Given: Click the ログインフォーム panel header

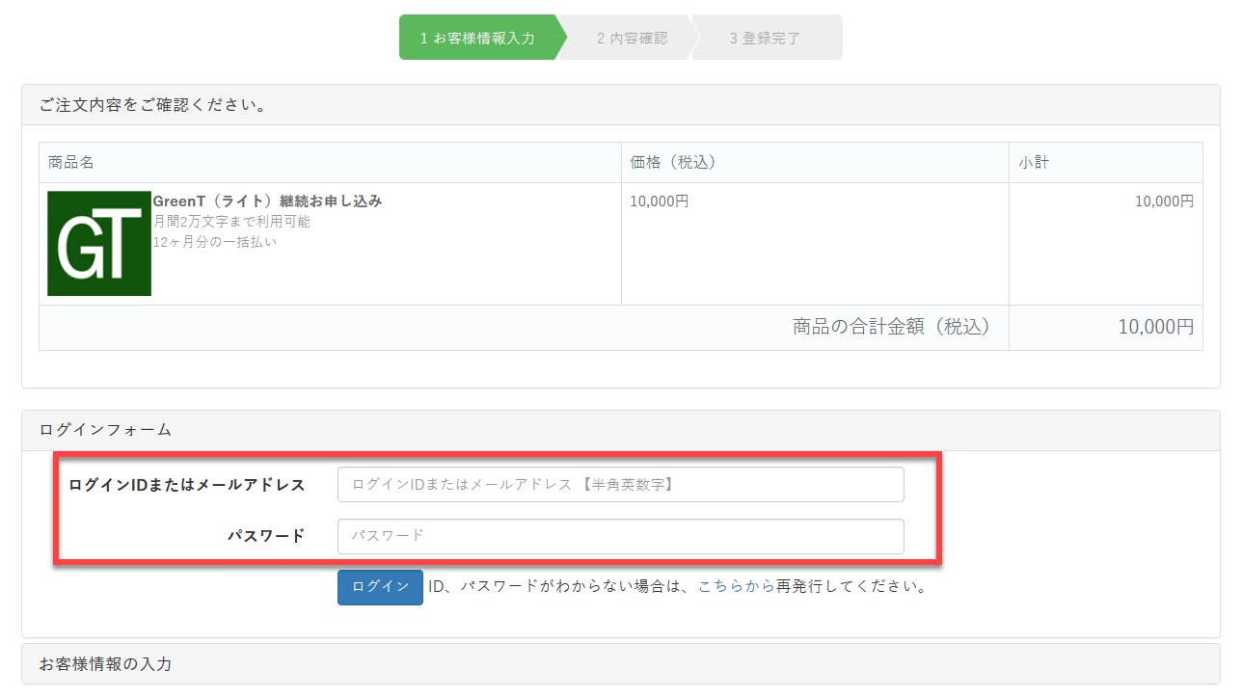Looking at the screenshot, I should 105,430.
